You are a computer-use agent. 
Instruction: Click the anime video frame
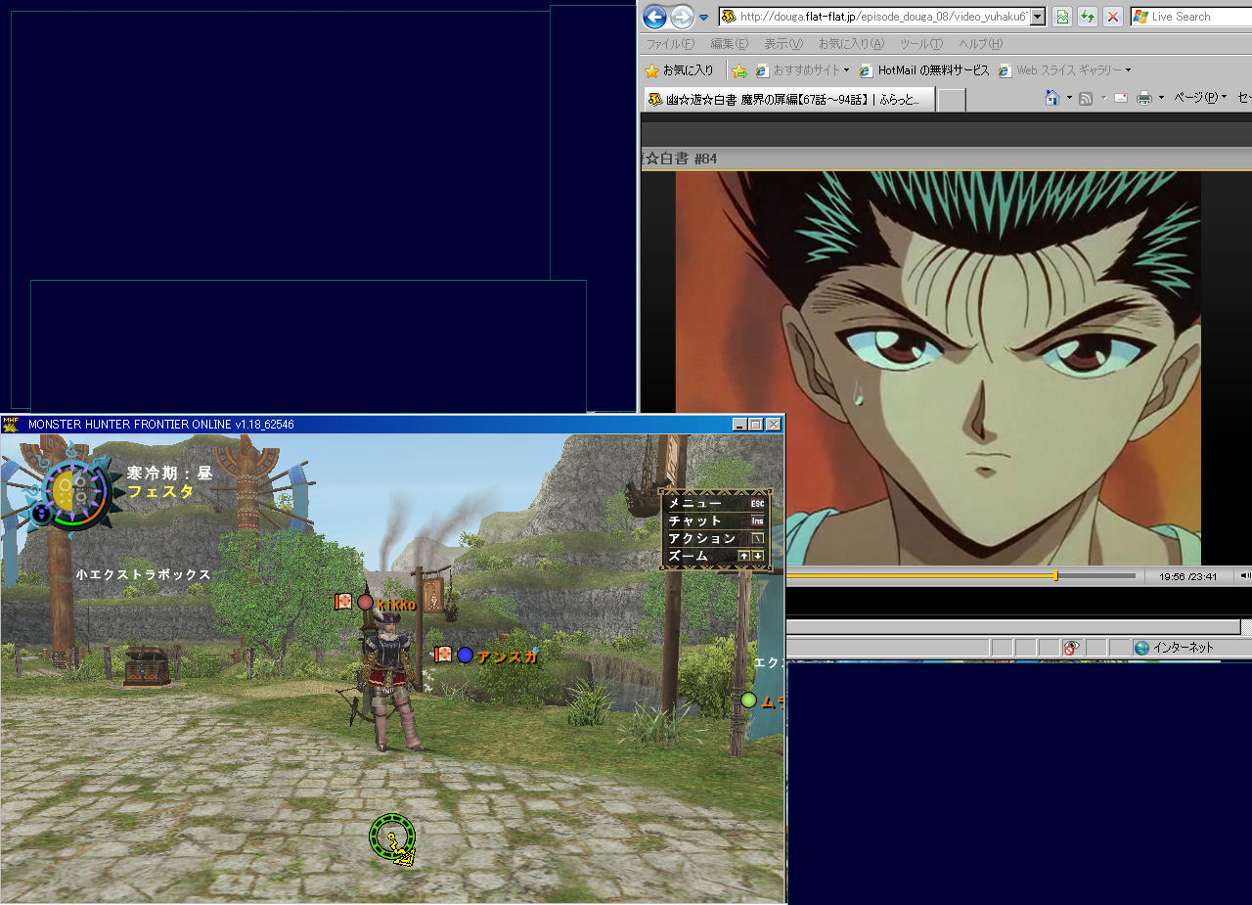coord(938,368)
